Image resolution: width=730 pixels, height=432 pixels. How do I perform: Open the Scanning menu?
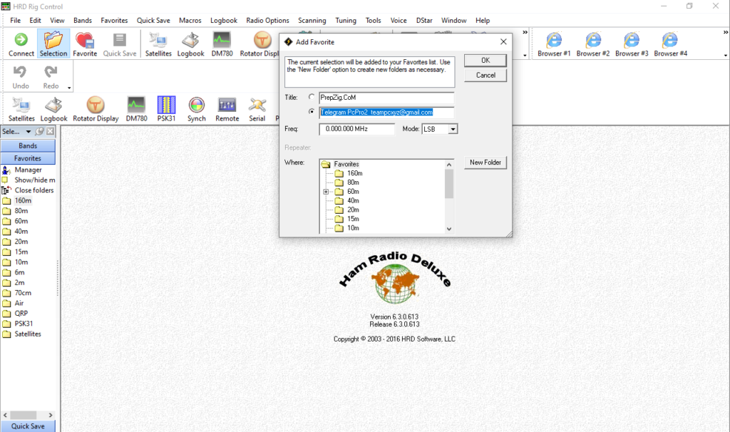(312, 21)
